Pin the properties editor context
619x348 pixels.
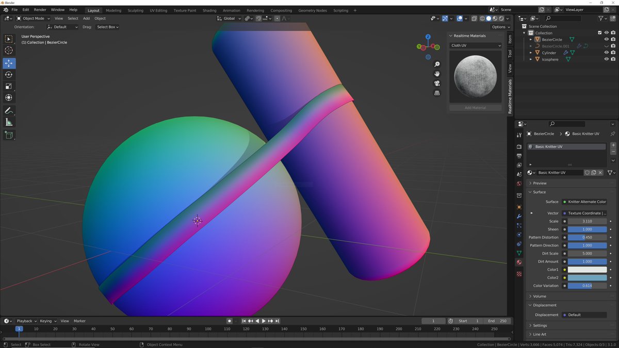click(x=613, y=134)
